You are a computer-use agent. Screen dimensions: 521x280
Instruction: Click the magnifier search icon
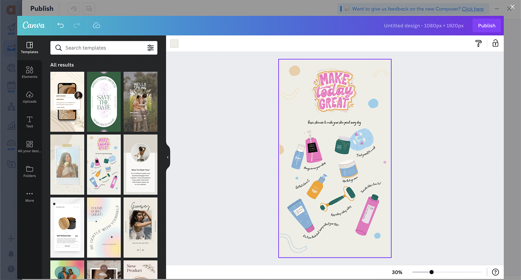point(59,48)
